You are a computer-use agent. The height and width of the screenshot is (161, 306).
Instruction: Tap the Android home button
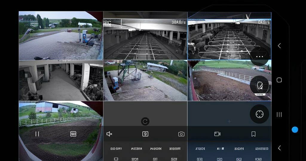coord(279,80)
